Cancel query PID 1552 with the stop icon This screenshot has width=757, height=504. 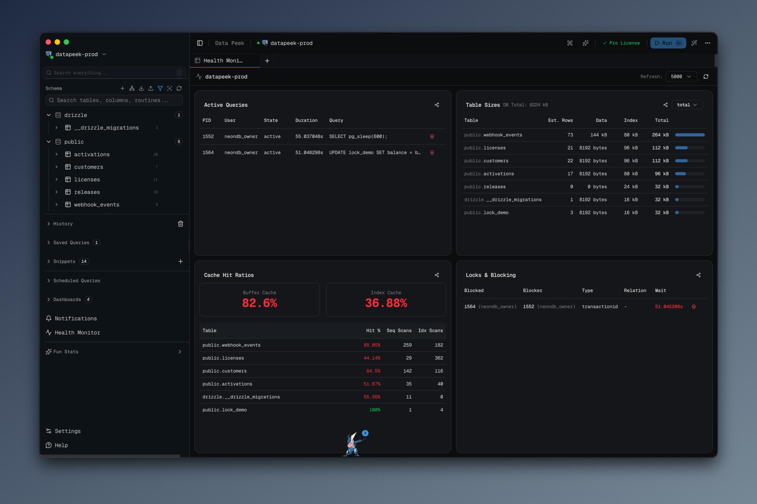pyautogui.click(x=433, y=136)
